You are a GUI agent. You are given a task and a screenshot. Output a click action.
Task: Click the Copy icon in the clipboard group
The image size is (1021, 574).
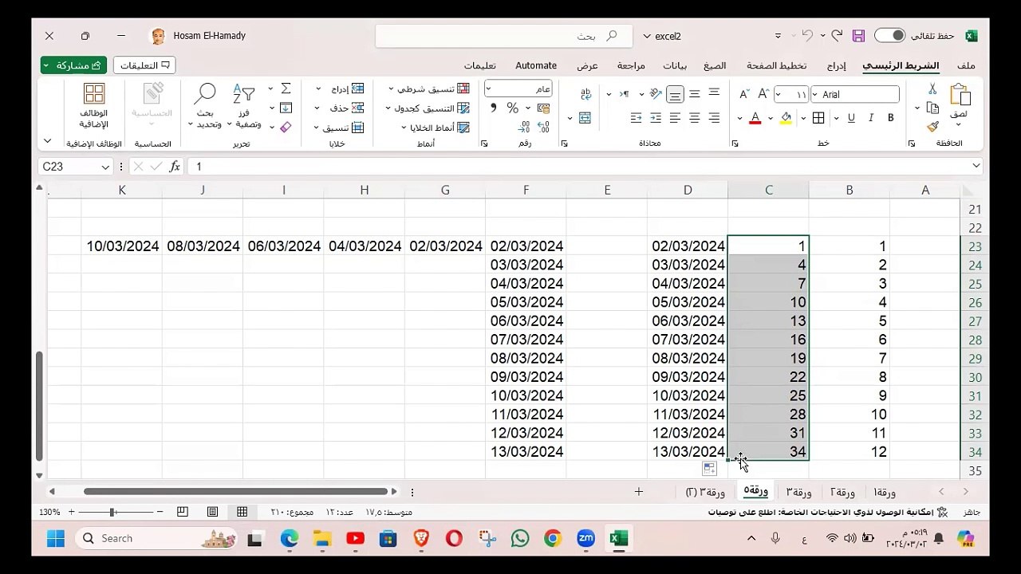pos(932,108)
